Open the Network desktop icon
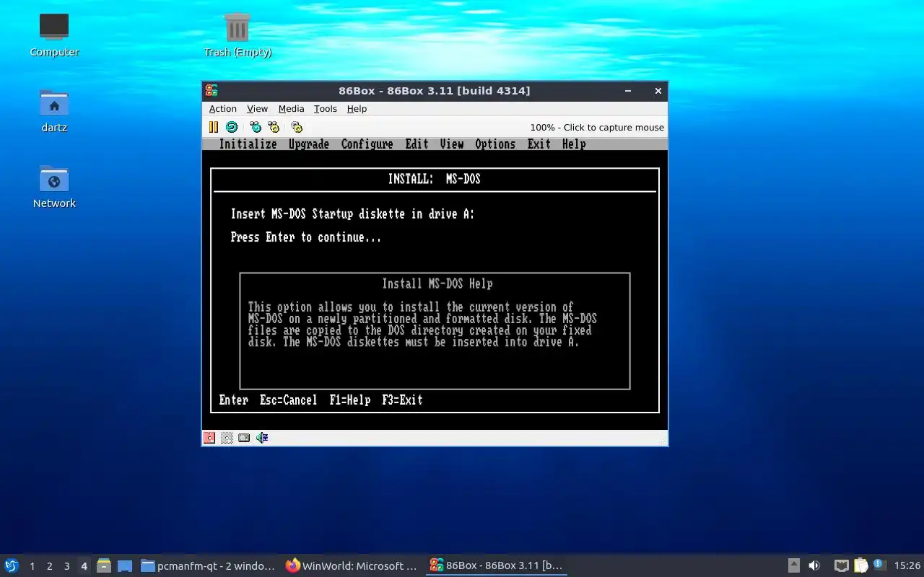 tap(54, 186)
